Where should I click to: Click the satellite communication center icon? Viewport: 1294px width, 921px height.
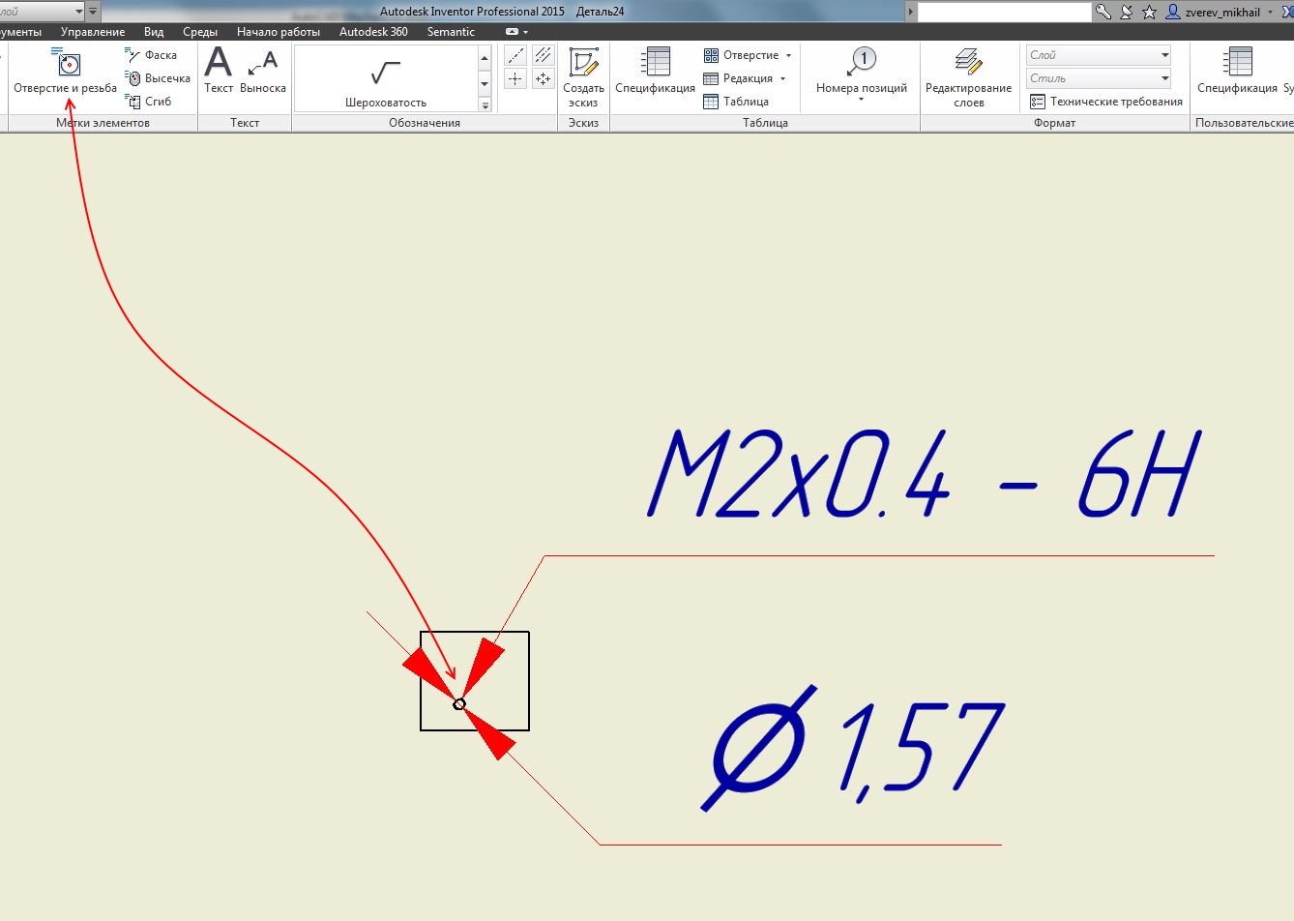[1126, 12]
